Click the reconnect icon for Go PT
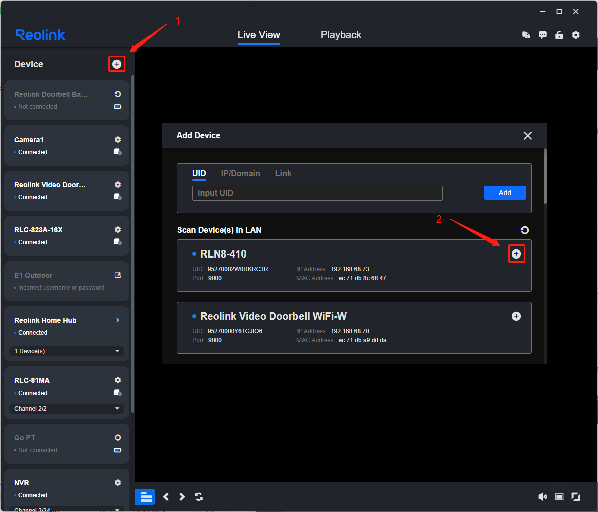Viewport: 598px width, 512px height. 118,438
